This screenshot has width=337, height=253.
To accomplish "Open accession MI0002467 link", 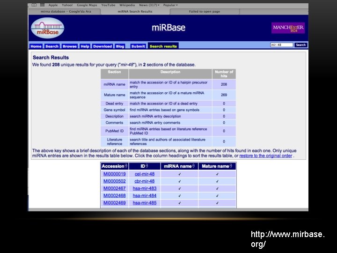I will 115,188.
